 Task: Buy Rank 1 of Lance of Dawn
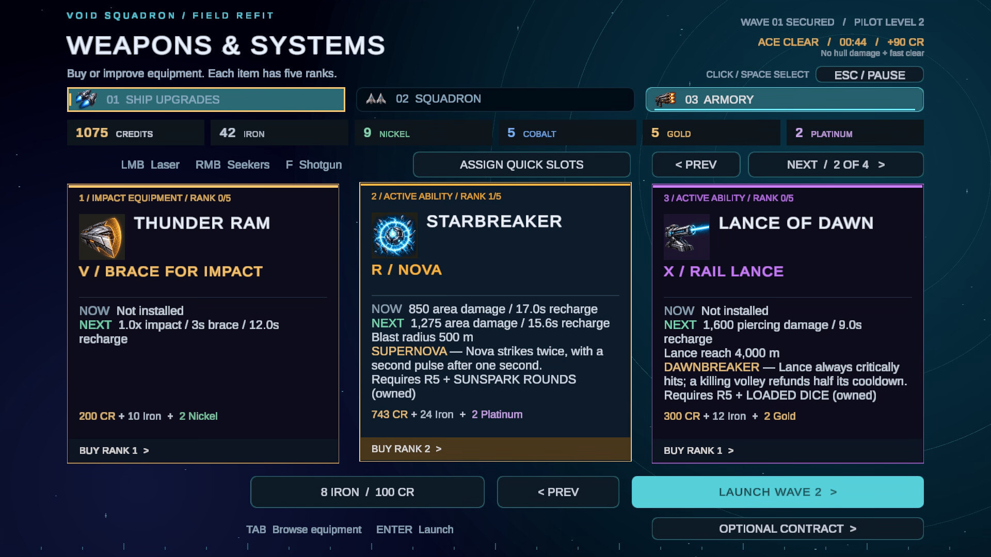coord(788,451)
